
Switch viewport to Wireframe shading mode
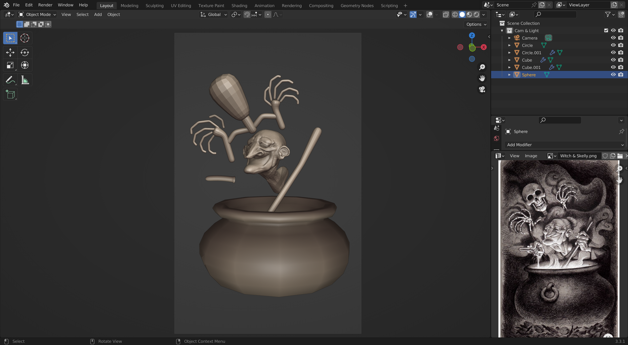coord(455,14)
